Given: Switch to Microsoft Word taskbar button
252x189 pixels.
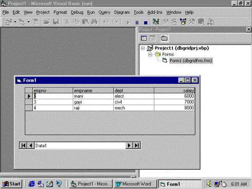Looking at the screenshot, I should point(135,184).
